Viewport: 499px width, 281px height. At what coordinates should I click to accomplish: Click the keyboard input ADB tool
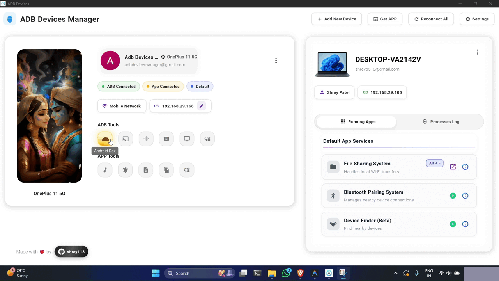pyautogui.click(x=166, y=139)
